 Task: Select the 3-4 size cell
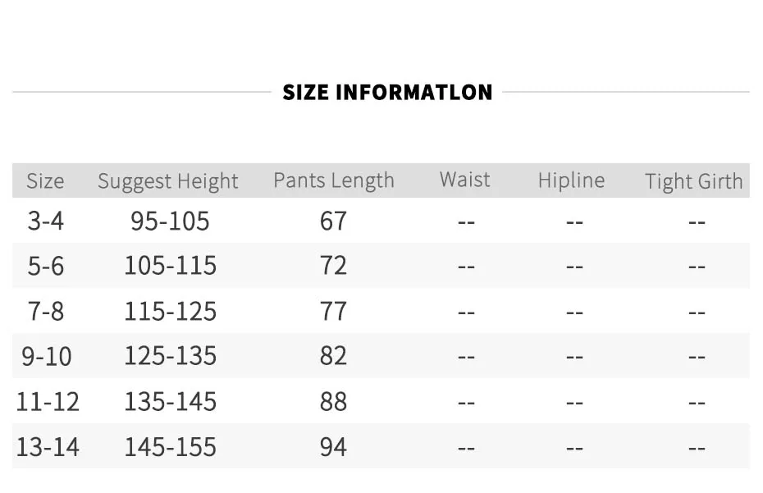pyautogui.click(x=46, y=221)
